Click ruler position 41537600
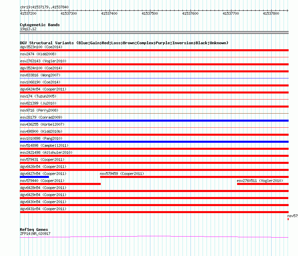Viewport: 298px width, 256px height. pos(190,13)
